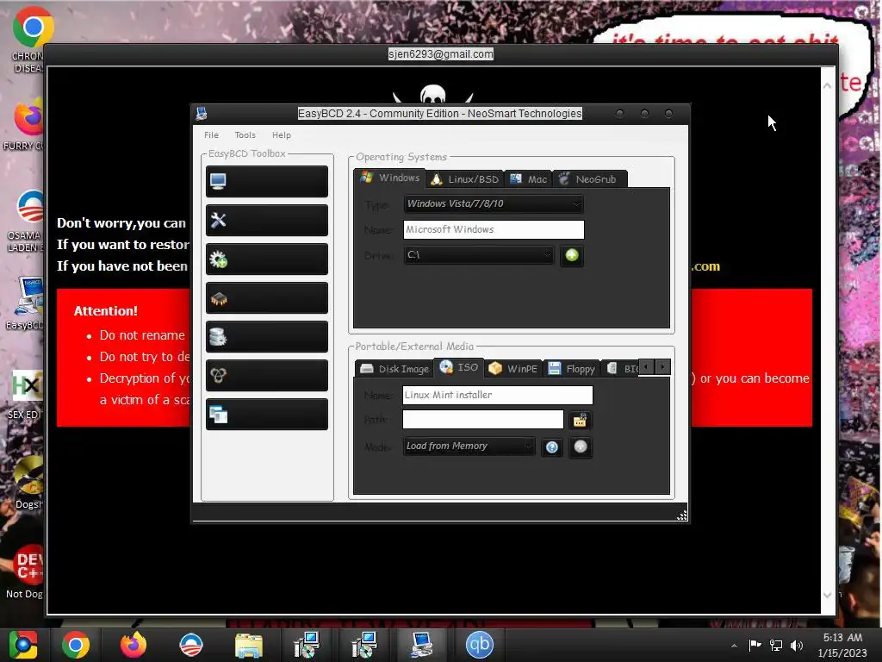Screen dimensions: 882x662
Task: Click the clock showing 5:13 AM
Action: 842,638
